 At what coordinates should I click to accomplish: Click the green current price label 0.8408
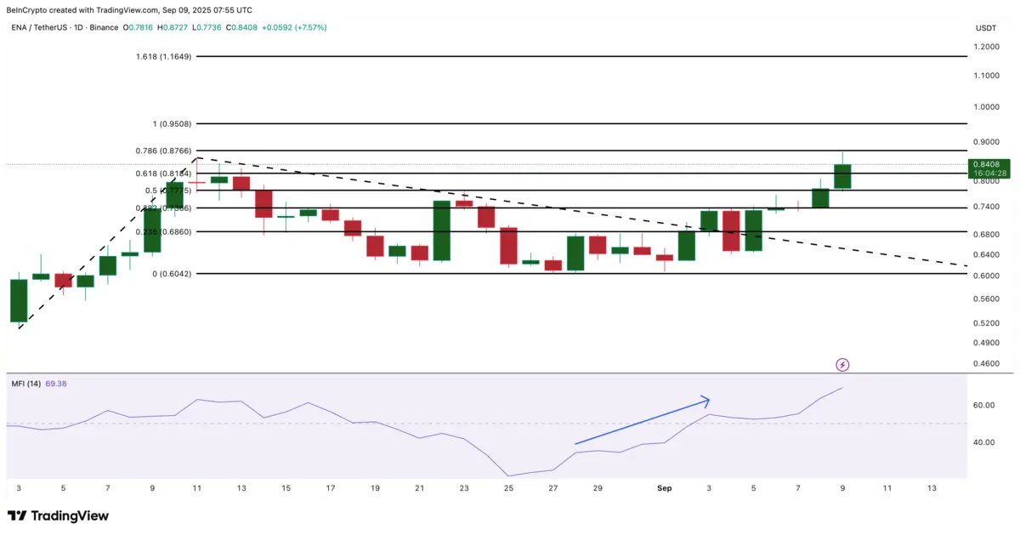[x=989, y=164]
